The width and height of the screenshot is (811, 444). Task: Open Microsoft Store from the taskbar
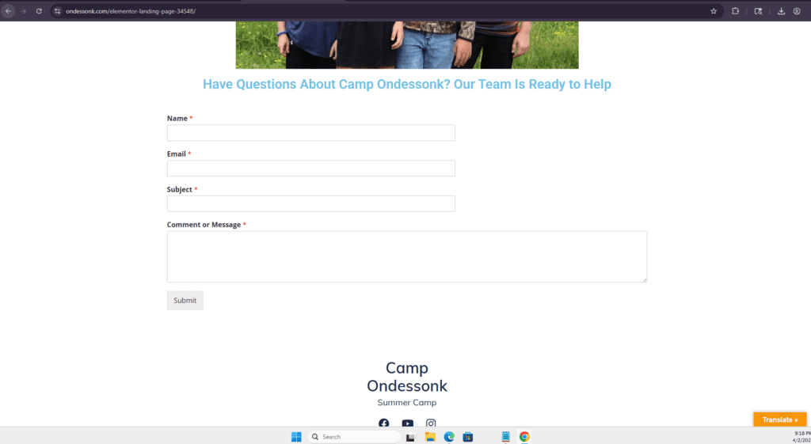(467, 437)
